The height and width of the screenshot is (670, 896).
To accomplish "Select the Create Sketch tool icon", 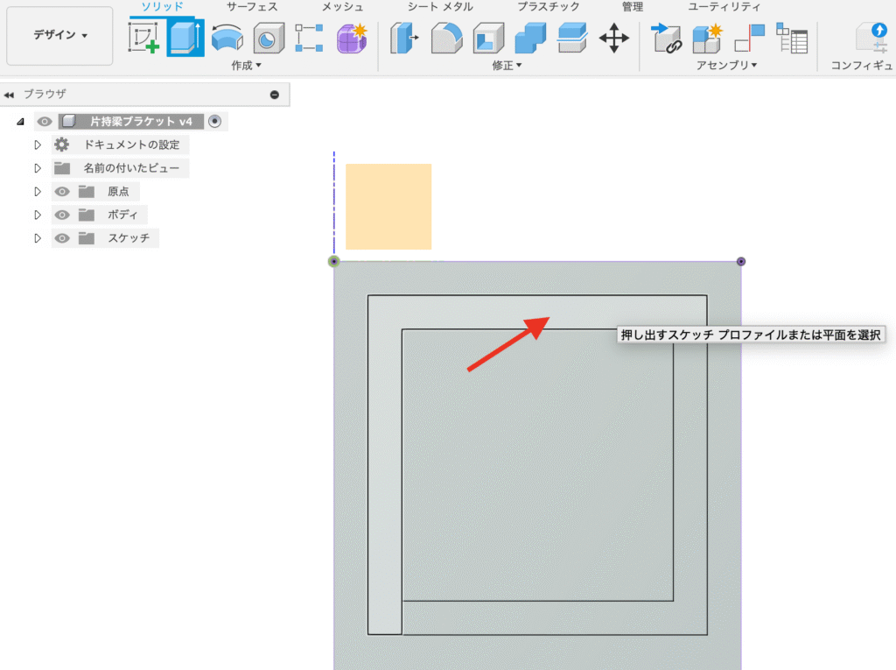I will (143, 39).
